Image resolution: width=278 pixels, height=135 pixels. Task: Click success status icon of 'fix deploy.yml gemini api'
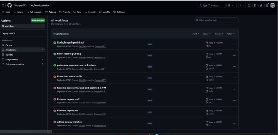pyautogui.click(x=55, y=42)
